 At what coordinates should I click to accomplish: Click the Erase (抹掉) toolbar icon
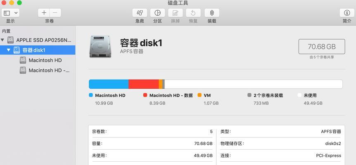click(x=175, y=13)
